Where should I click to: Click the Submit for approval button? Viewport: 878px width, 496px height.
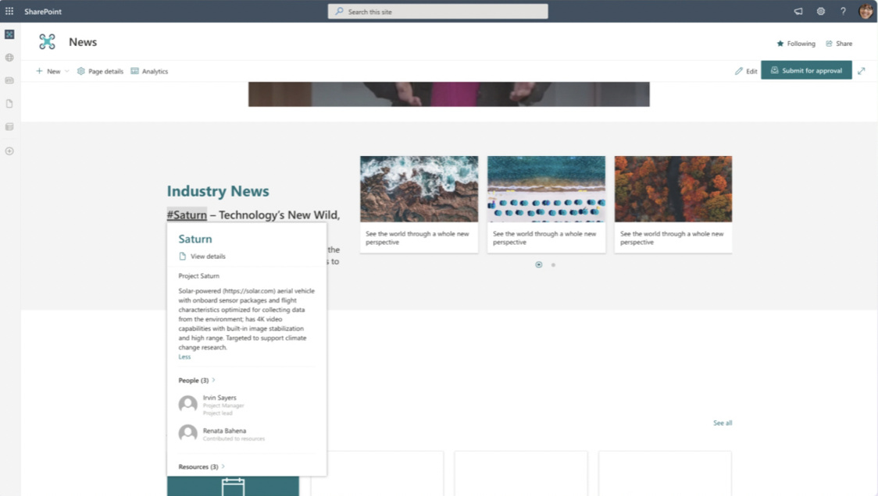(806, 70)
